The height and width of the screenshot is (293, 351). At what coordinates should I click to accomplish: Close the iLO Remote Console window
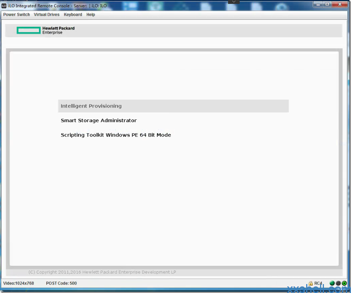340,5
